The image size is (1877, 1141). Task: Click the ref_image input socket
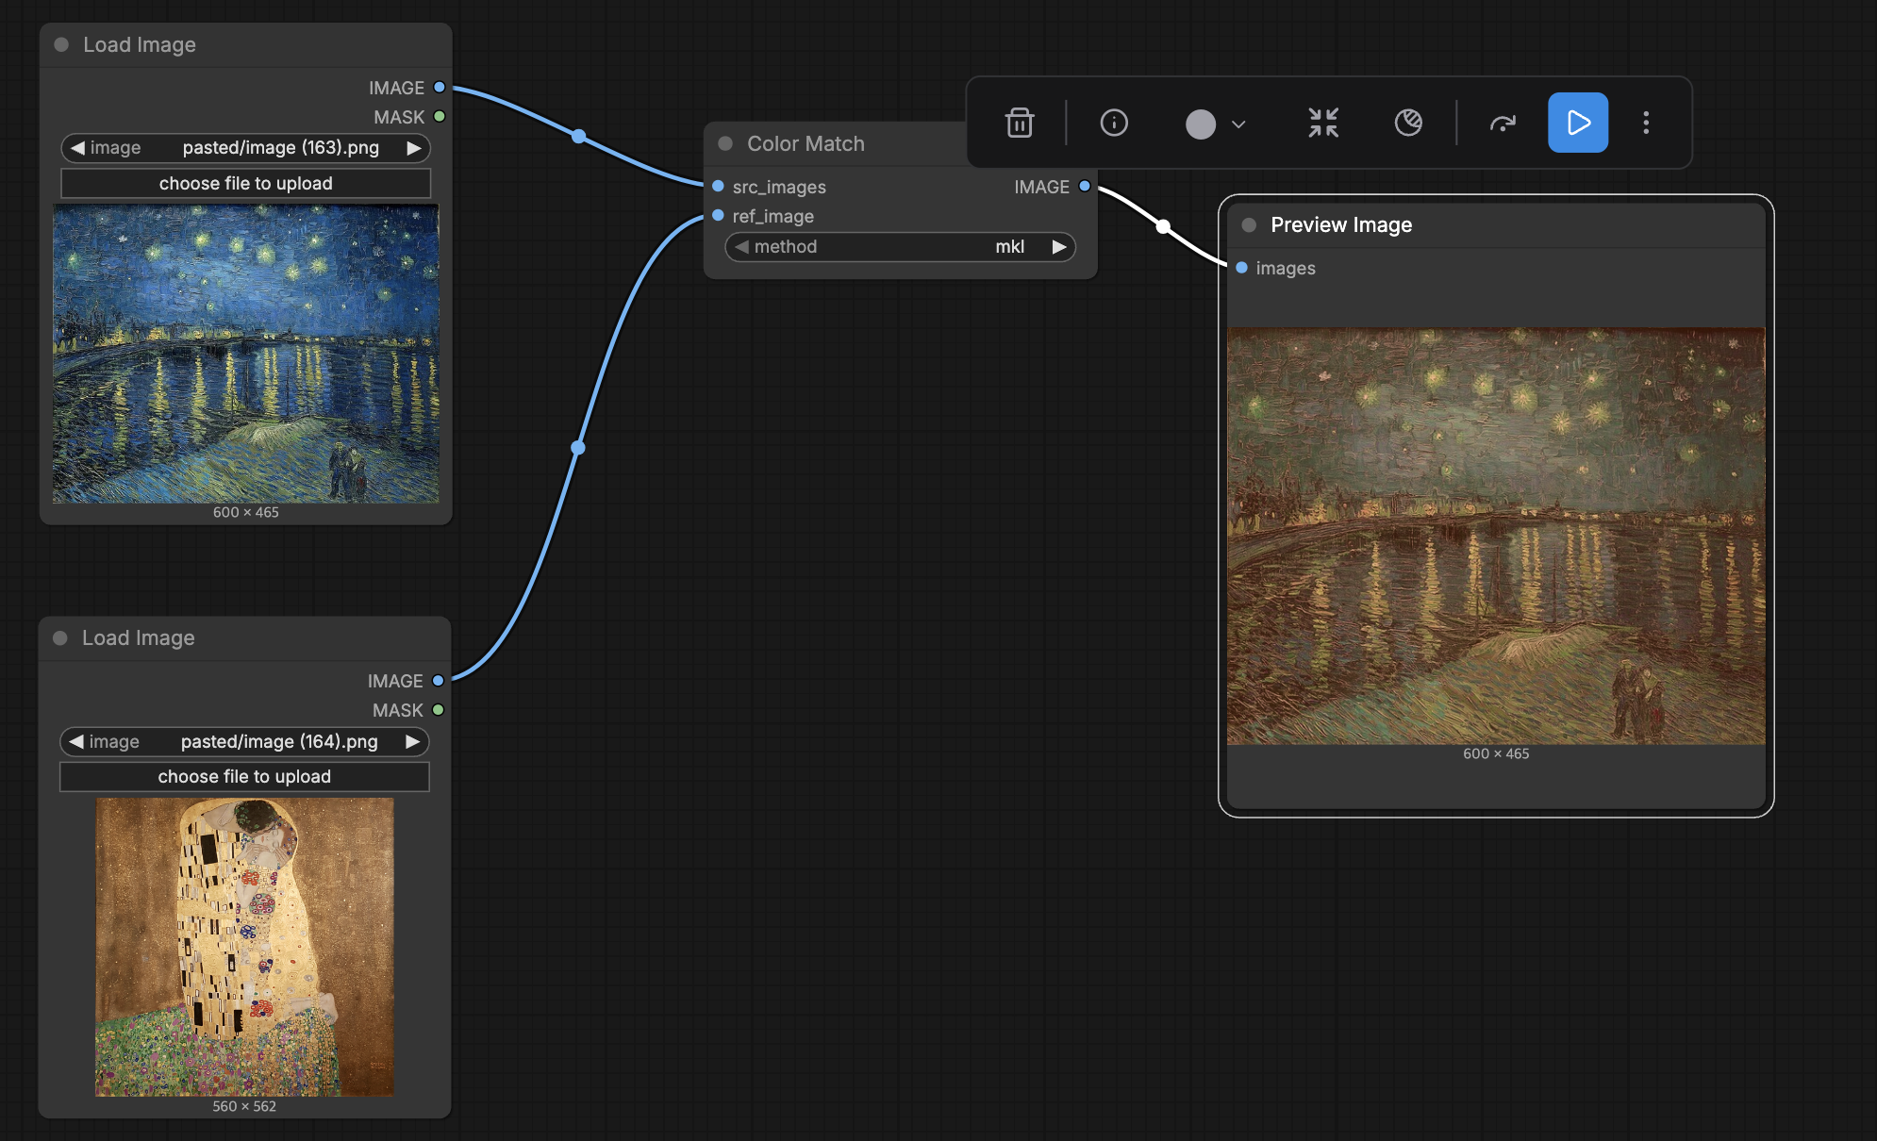point(718,215)
